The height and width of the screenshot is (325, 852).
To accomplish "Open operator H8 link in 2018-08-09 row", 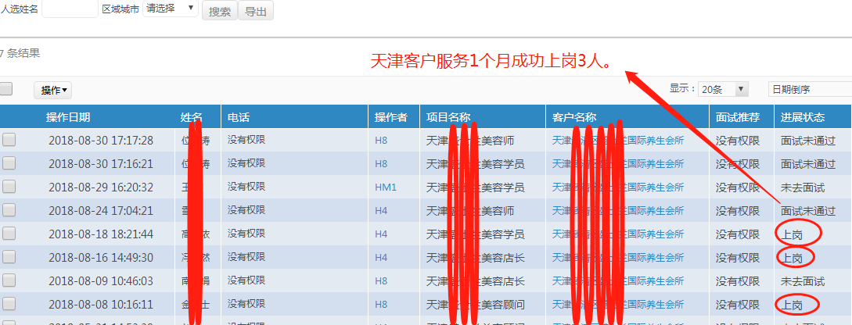I will (x=381, y=281).
